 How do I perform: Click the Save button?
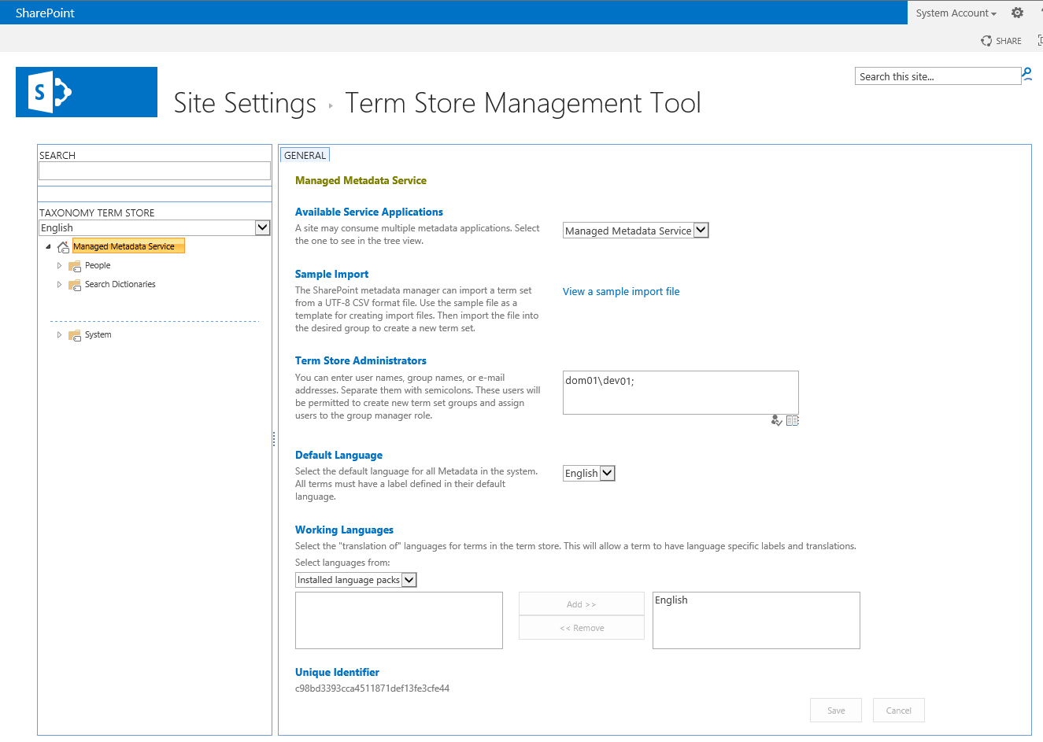(x=836, y=711)
